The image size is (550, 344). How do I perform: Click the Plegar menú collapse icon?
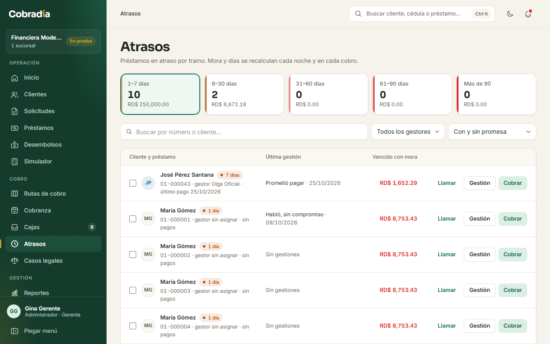15,331
